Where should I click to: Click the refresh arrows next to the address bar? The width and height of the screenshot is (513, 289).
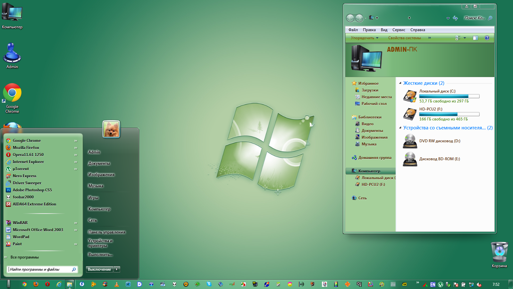point(455,18)
